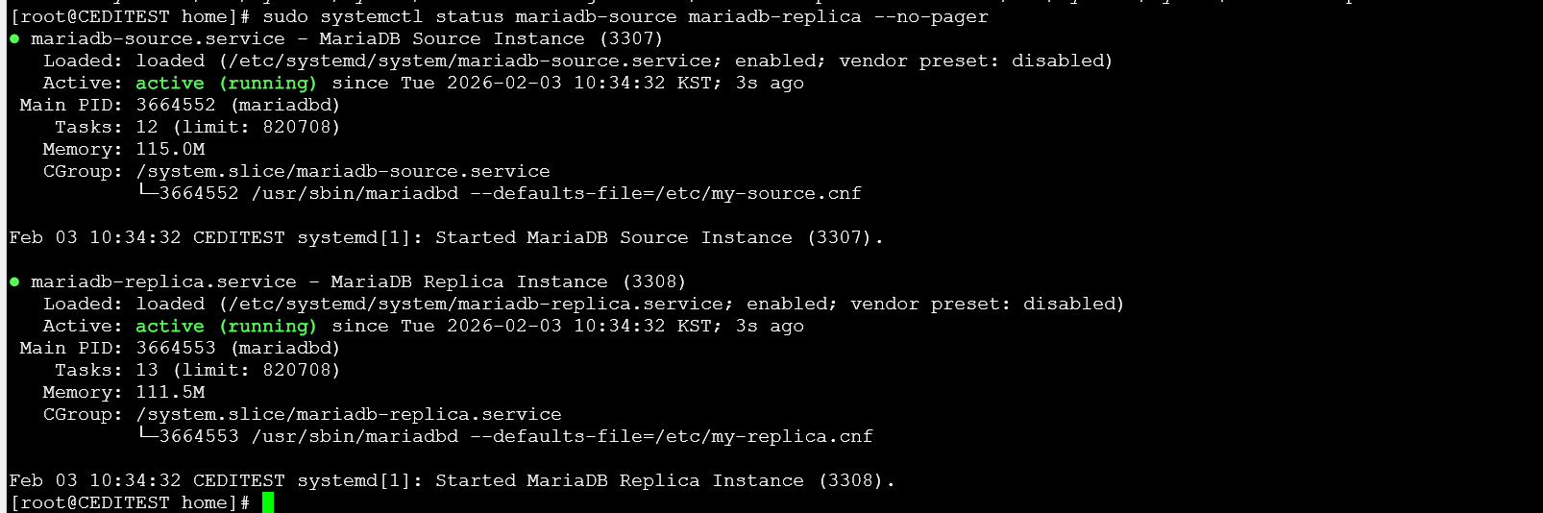Click the green "active (running)" text for replica service
Viewport: 1543px width, 513px height.
click(x=226, y=327)
